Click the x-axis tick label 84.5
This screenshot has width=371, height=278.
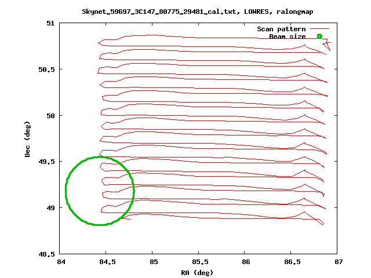tap(107, 262)
